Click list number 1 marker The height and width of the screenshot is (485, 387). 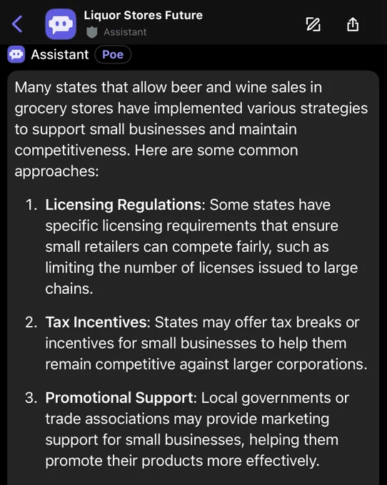[31, 205]
